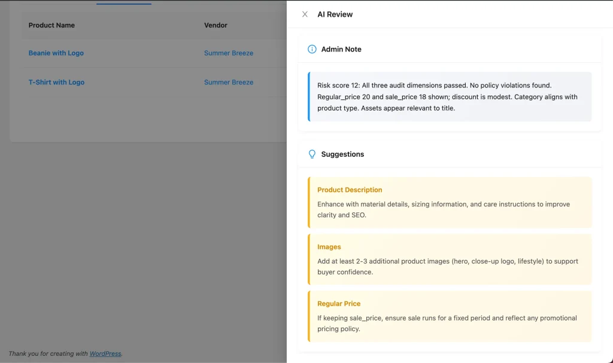Click the AI Review panel title
The height and width of the screenshot is (363, 613).
(x=335, y=14)
